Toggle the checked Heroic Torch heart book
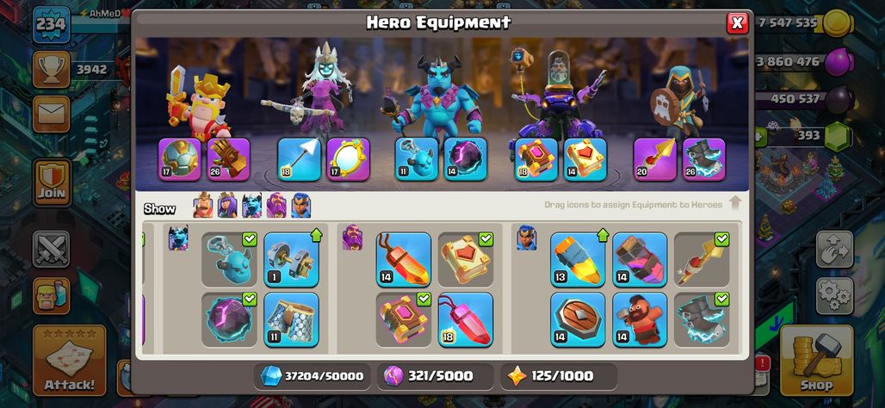 (x=466, y=260)
